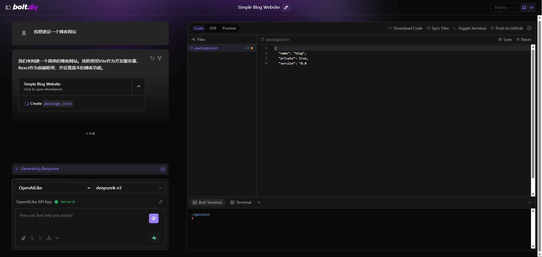Click the bolt.diy logo
Viewport: 542px width, 257px height.
click(25, 7)
